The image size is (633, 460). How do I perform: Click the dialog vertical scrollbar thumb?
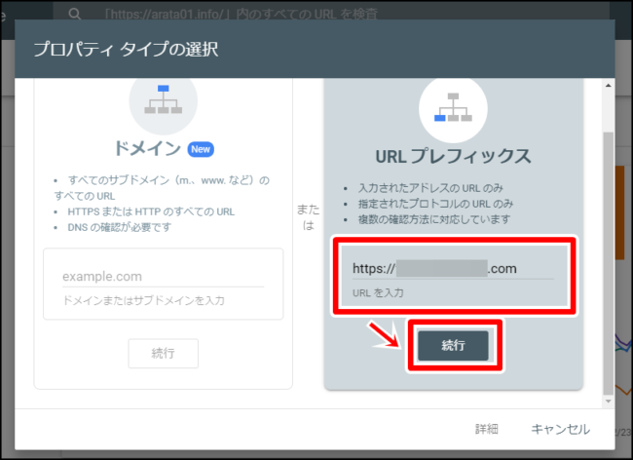pos(608,262)
